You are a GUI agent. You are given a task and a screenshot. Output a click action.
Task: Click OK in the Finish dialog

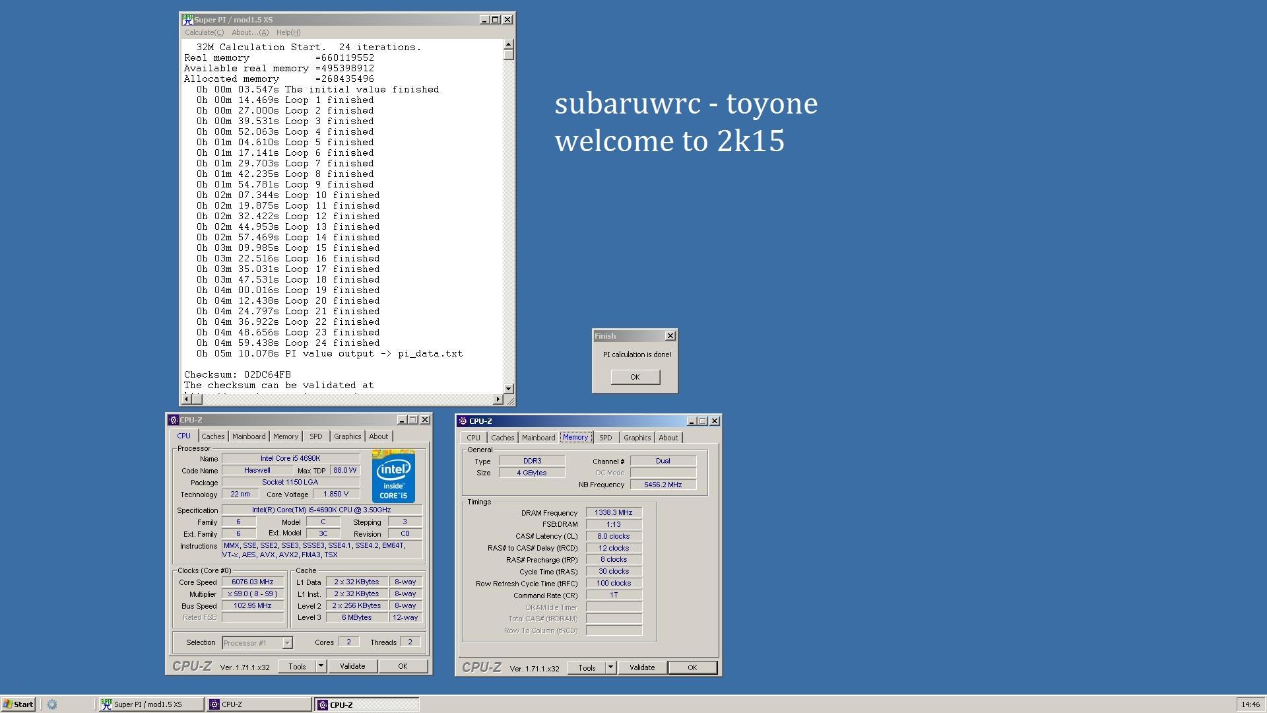[x=635, y=377]
